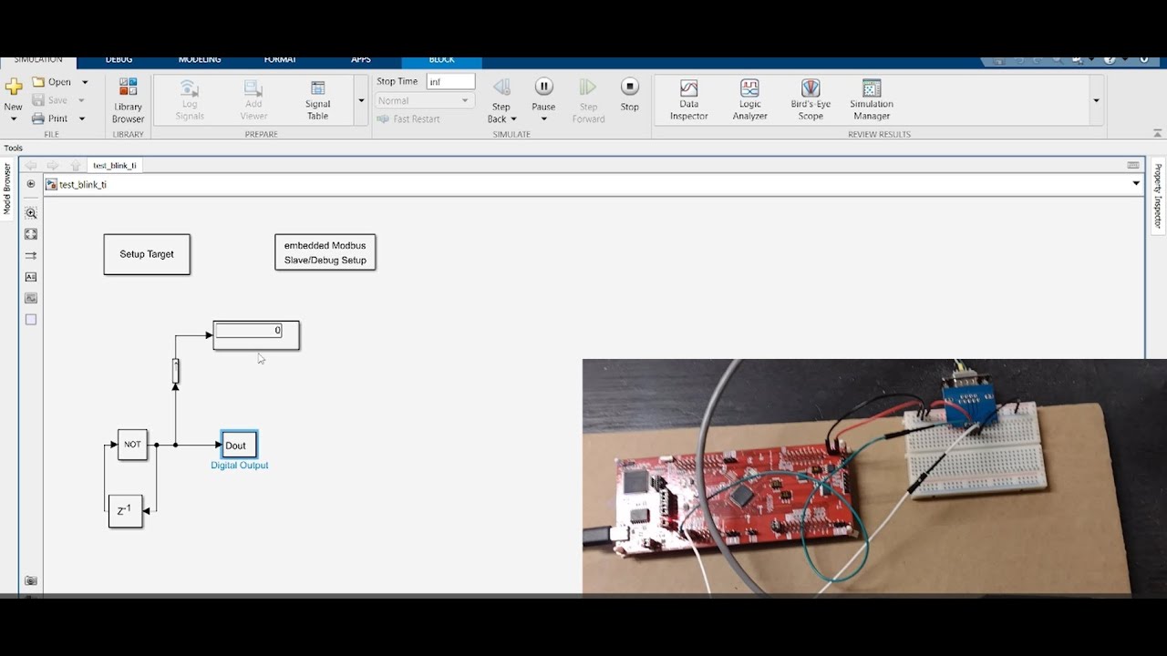The height and width of the screenshot is (656, 1167).
Task: Switch to the Format ribbon tab
Action: tap(280, 60)
